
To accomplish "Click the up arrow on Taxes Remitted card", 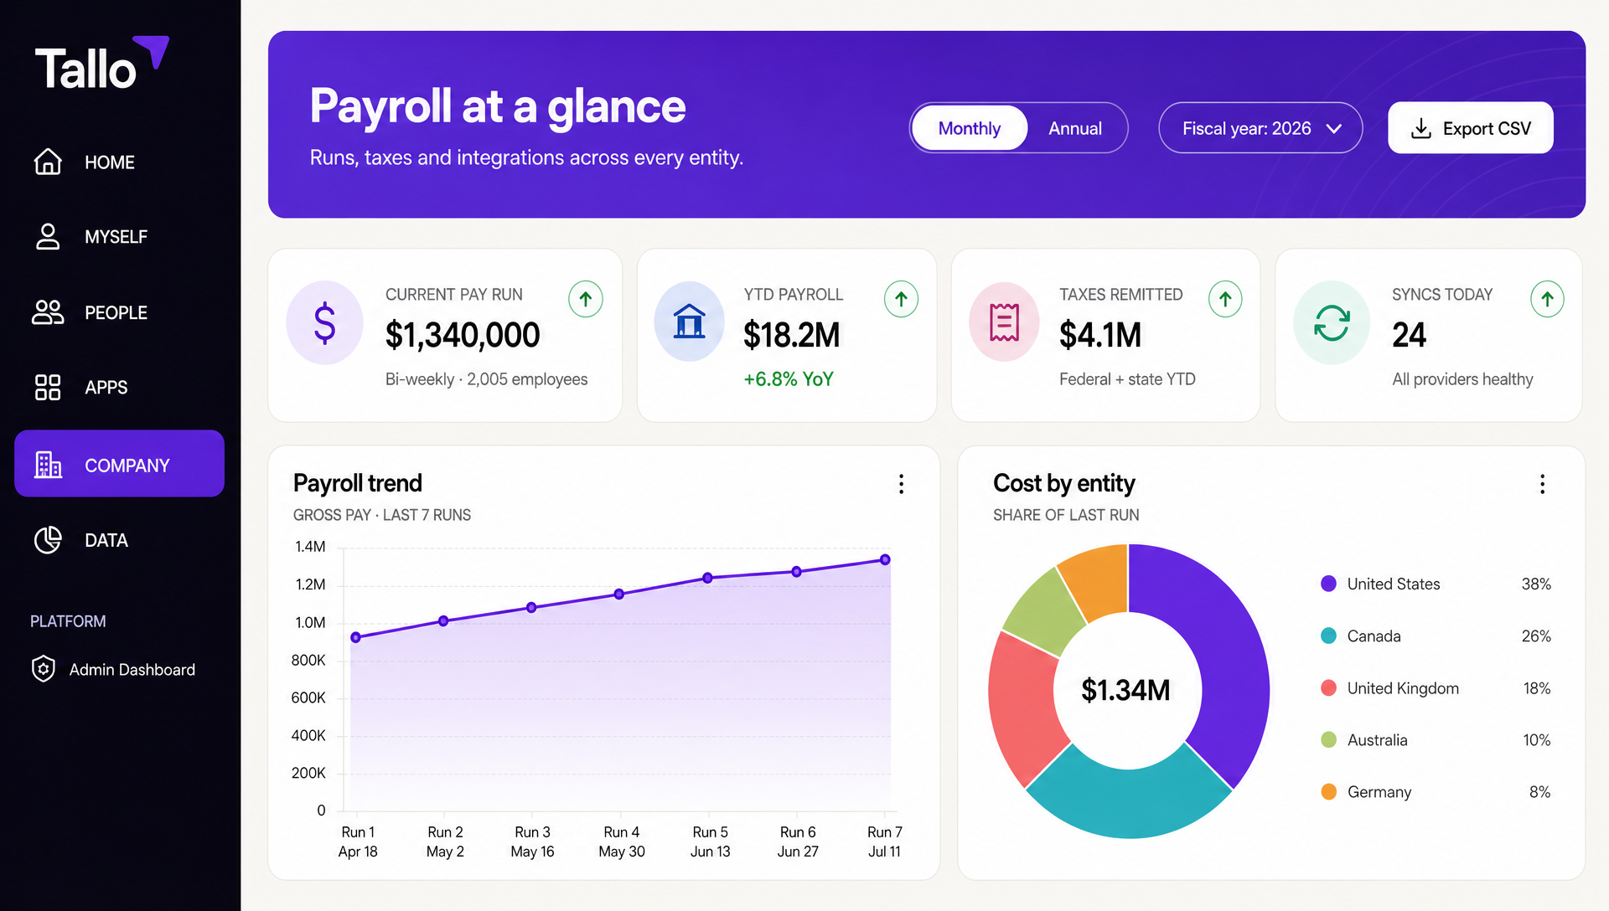I will coord(1225,299).
